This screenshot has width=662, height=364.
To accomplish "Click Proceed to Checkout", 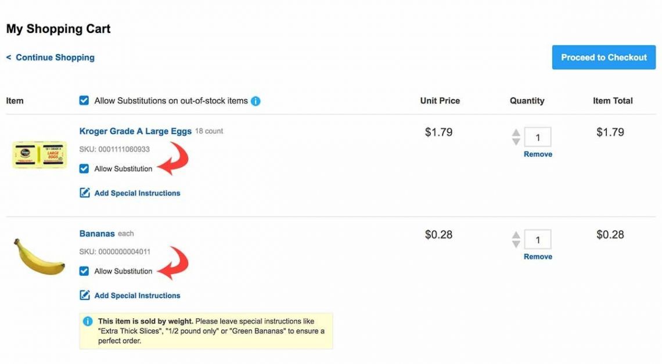I will [x=603, y=57].
